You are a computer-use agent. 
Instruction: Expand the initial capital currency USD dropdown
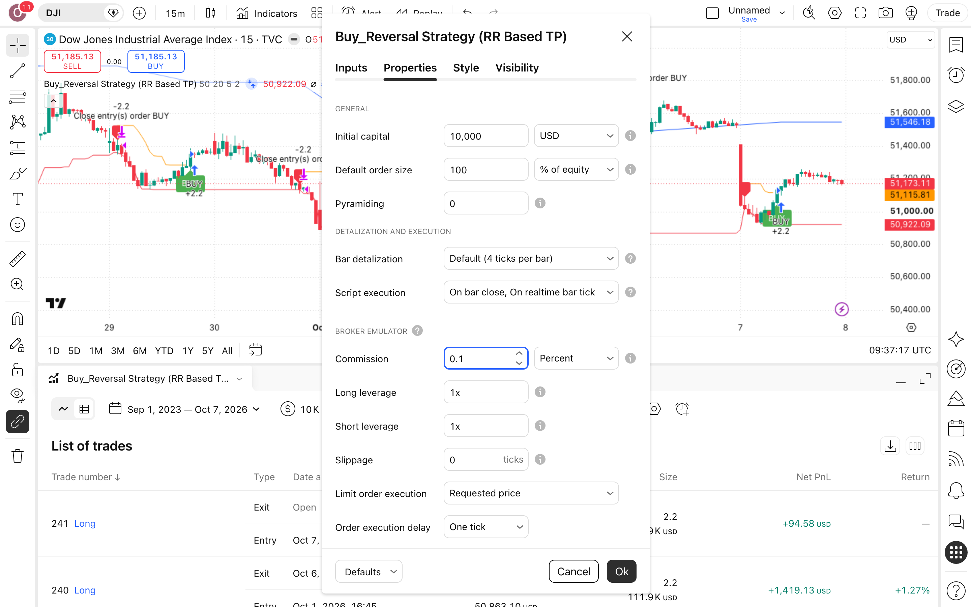tap(576, 136)
